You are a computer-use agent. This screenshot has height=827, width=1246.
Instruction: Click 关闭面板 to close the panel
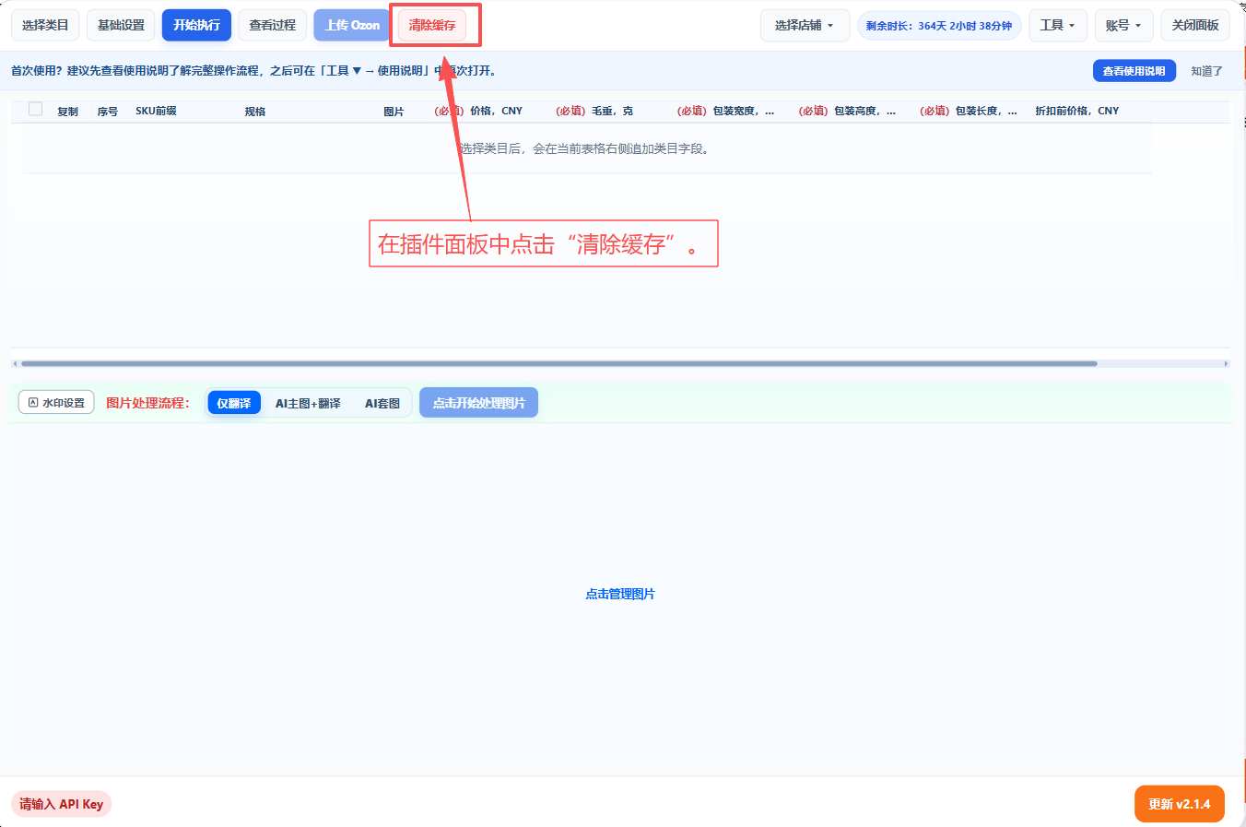pyautogui.click(x=1195, y=25)
